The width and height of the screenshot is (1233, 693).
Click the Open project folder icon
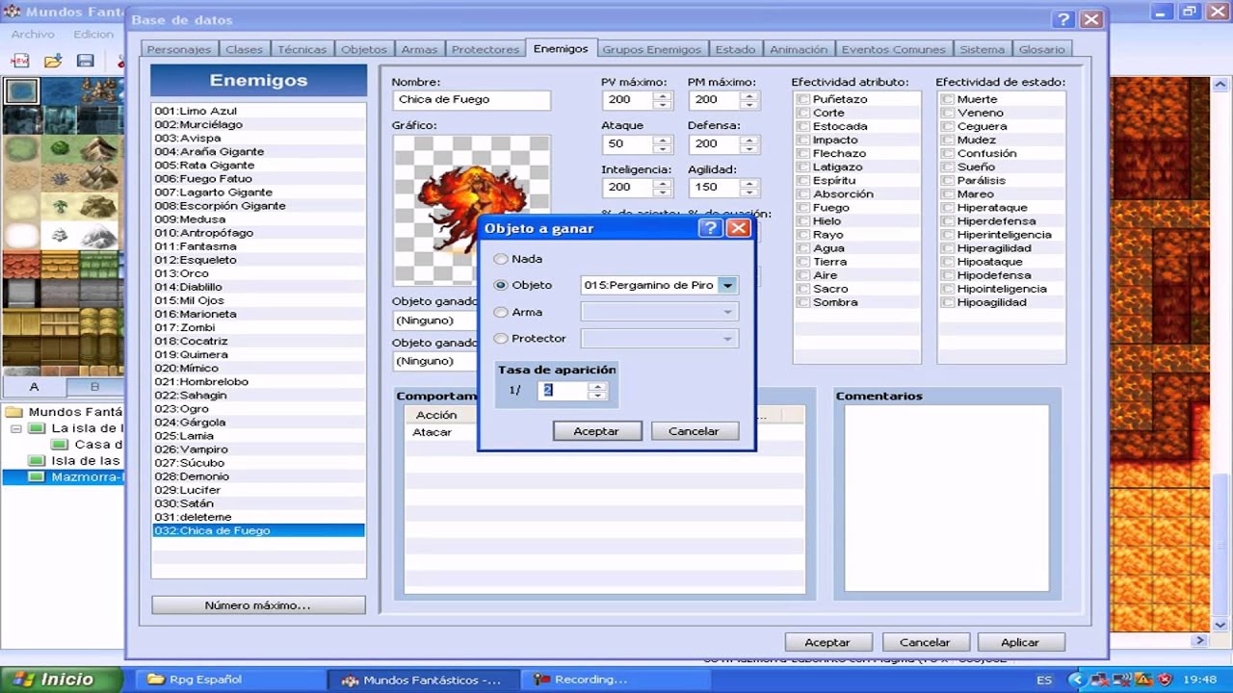click(x=53, y=60)
